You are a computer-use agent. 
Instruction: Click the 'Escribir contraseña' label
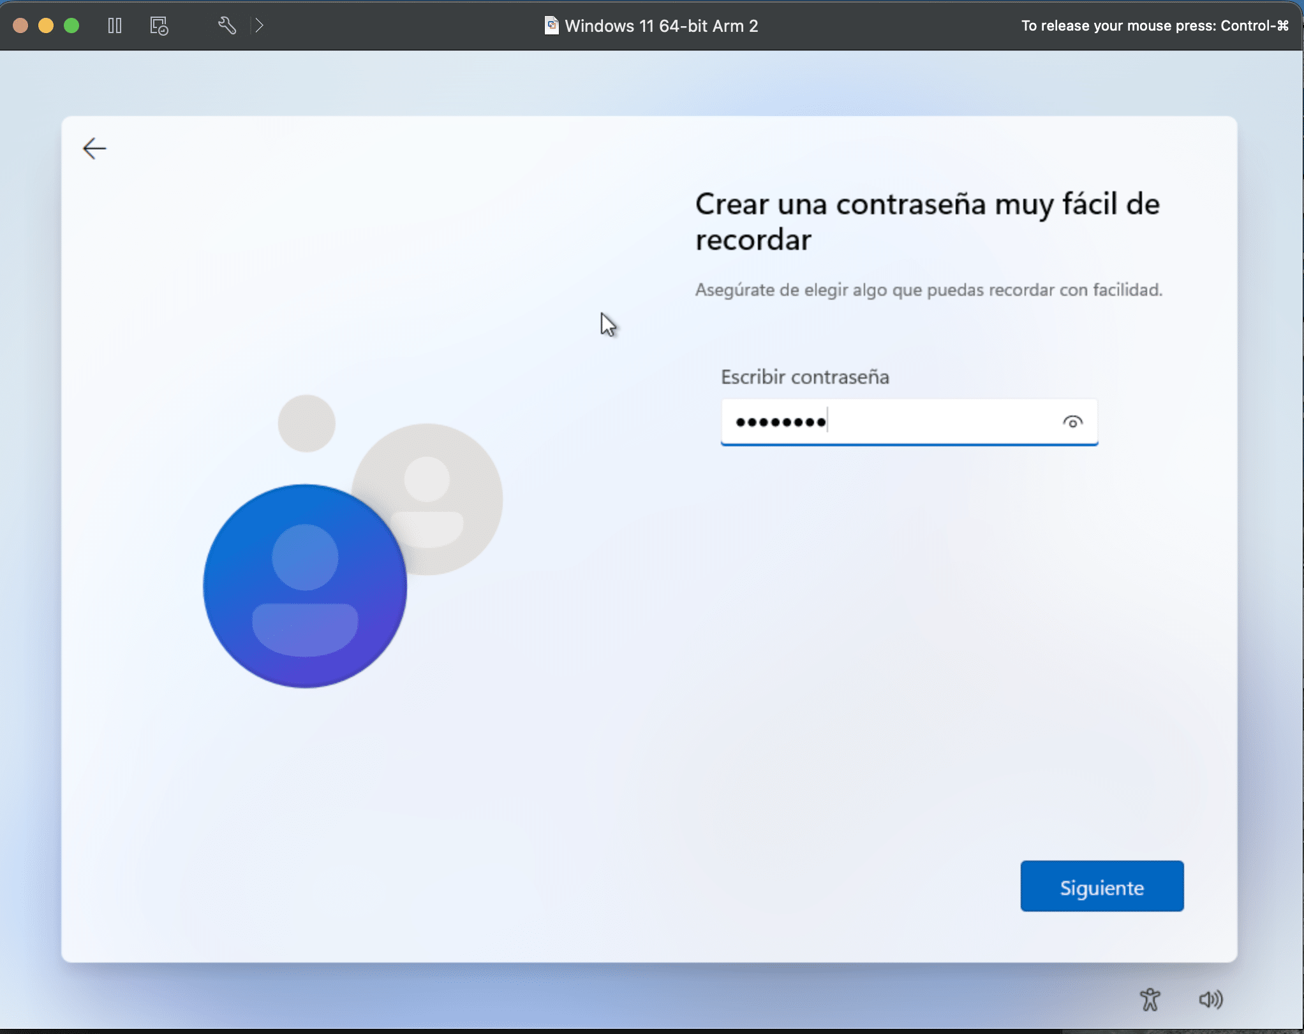(805, 377)
